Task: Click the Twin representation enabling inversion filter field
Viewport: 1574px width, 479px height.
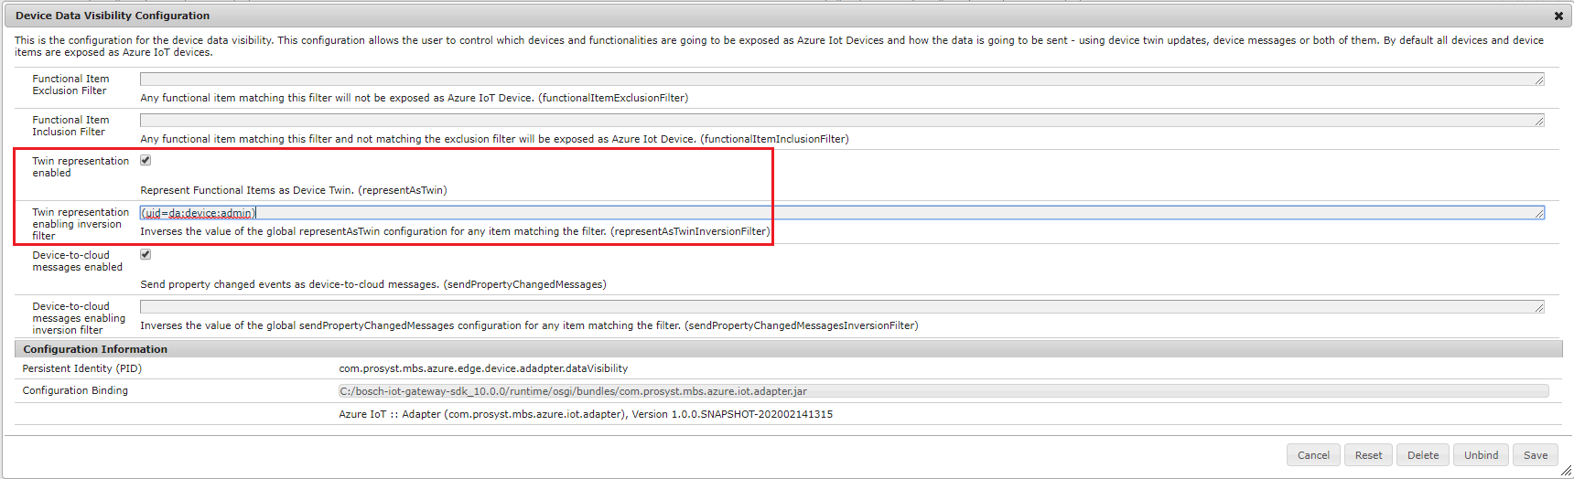Action: (x=842, y=213)
